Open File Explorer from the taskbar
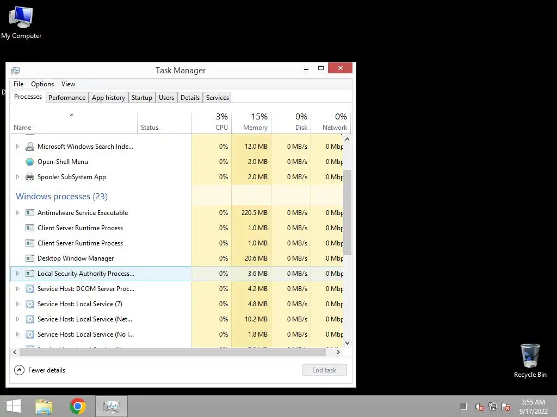 (x=44, y=406)
